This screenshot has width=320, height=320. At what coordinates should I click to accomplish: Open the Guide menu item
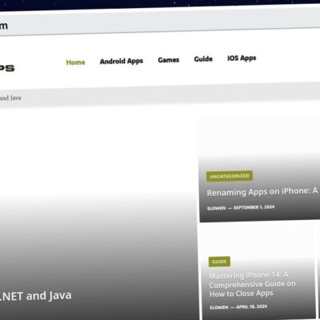[x=203, y=59]
